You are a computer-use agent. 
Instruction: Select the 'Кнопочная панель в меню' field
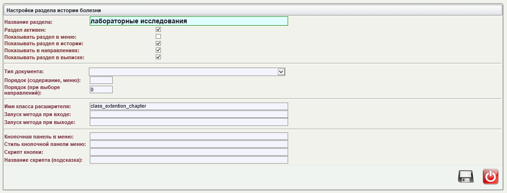[188, 136]
